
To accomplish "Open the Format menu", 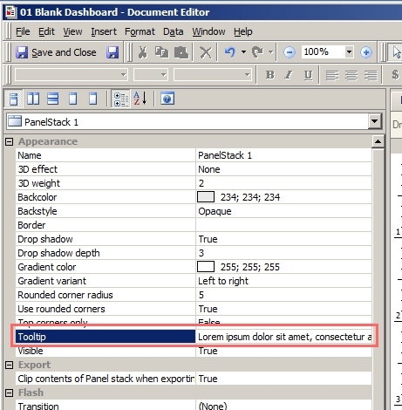I will [x=140, y=31].
